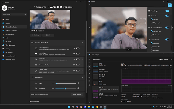
Task: Toggle the Windows Studio Effects button in Camera
Action: pos(170,5)
